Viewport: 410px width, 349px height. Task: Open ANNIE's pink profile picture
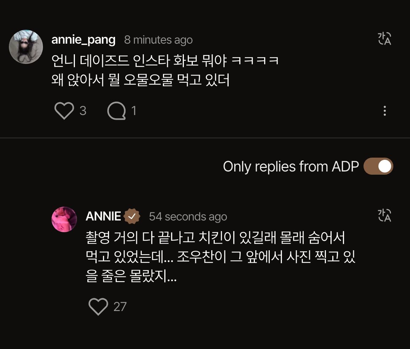64,219
